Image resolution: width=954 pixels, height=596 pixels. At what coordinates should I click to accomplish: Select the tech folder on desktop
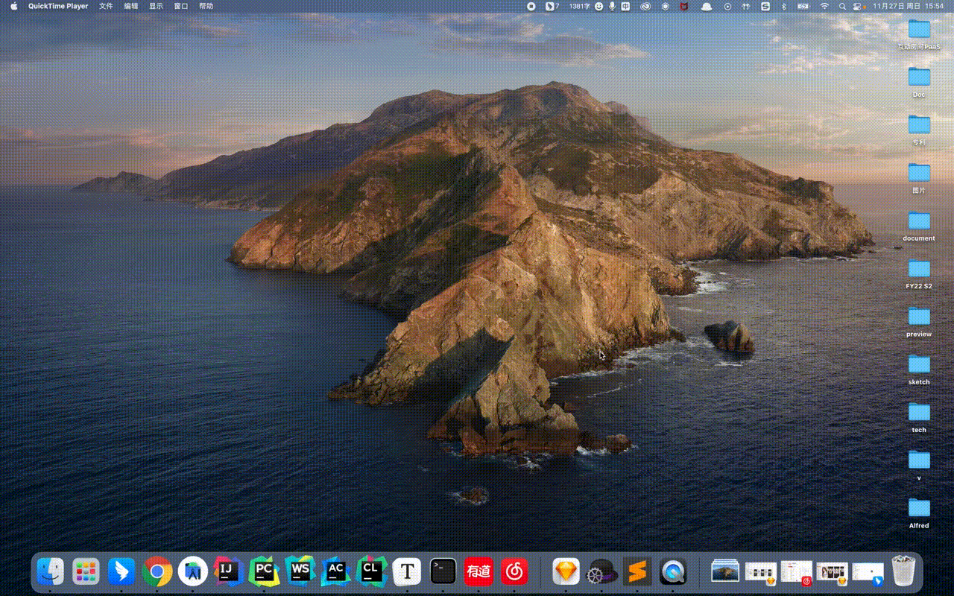(x=919, y=418)
